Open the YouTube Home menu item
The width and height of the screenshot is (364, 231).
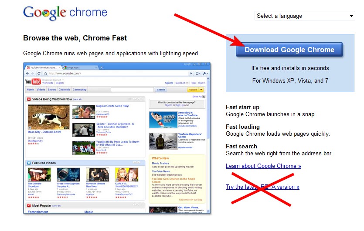tap(30, 90)
